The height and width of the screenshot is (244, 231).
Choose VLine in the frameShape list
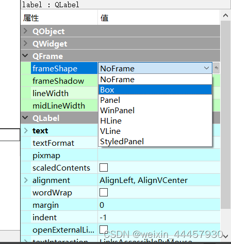(155, 131)
